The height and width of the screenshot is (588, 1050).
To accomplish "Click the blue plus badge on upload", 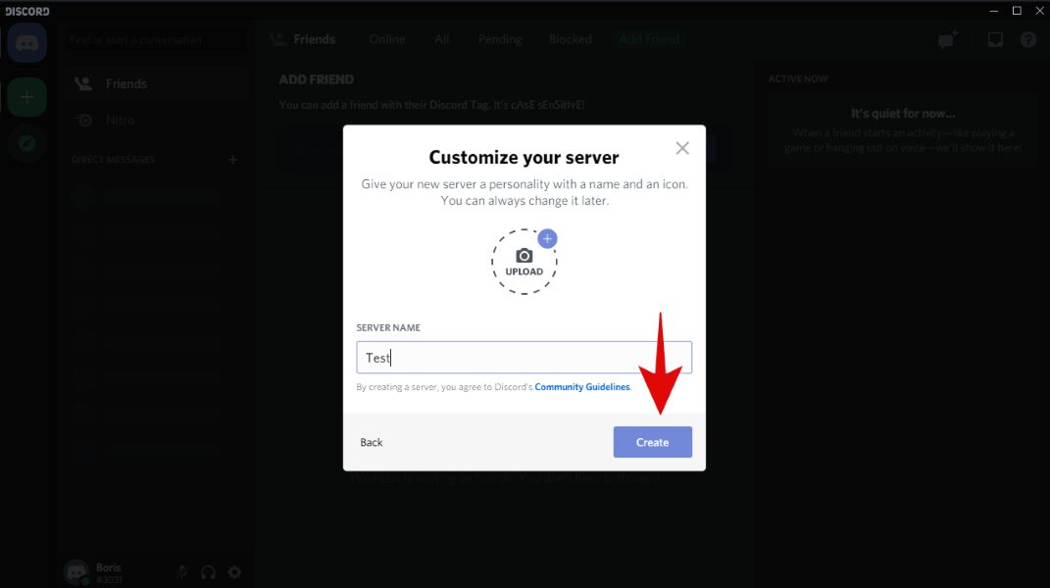I will tap(547, 238).
